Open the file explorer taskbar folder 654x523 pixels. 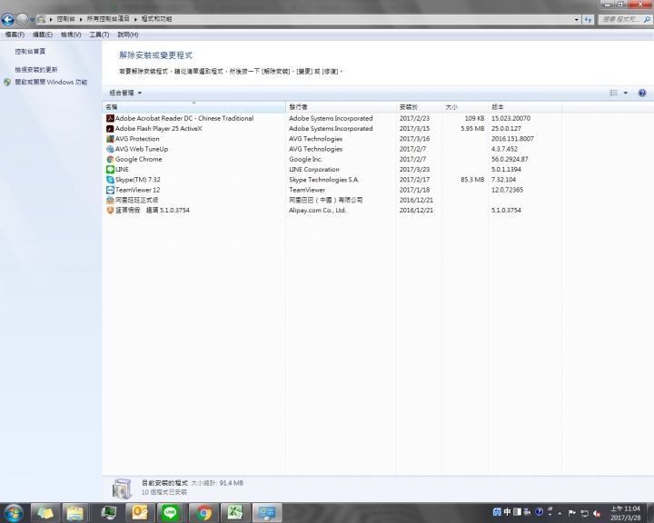[75, 513]
